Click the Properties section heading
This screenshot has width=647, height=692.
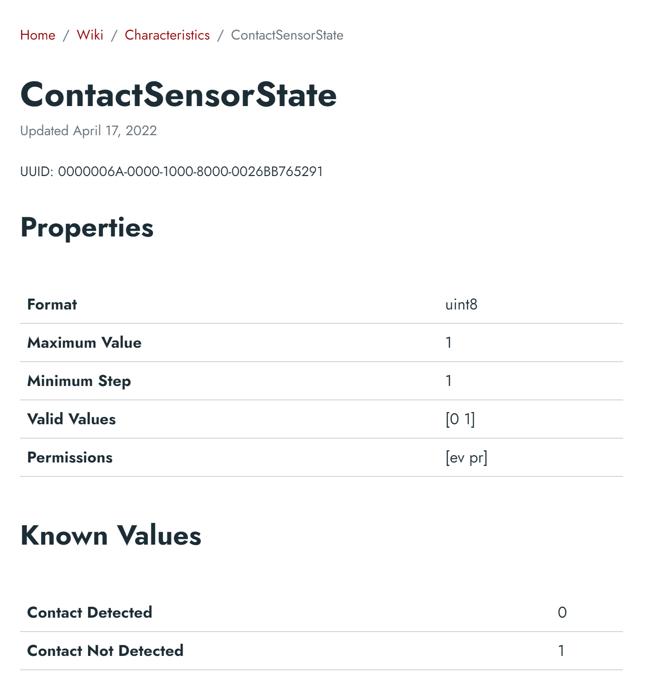click(87, 227)
